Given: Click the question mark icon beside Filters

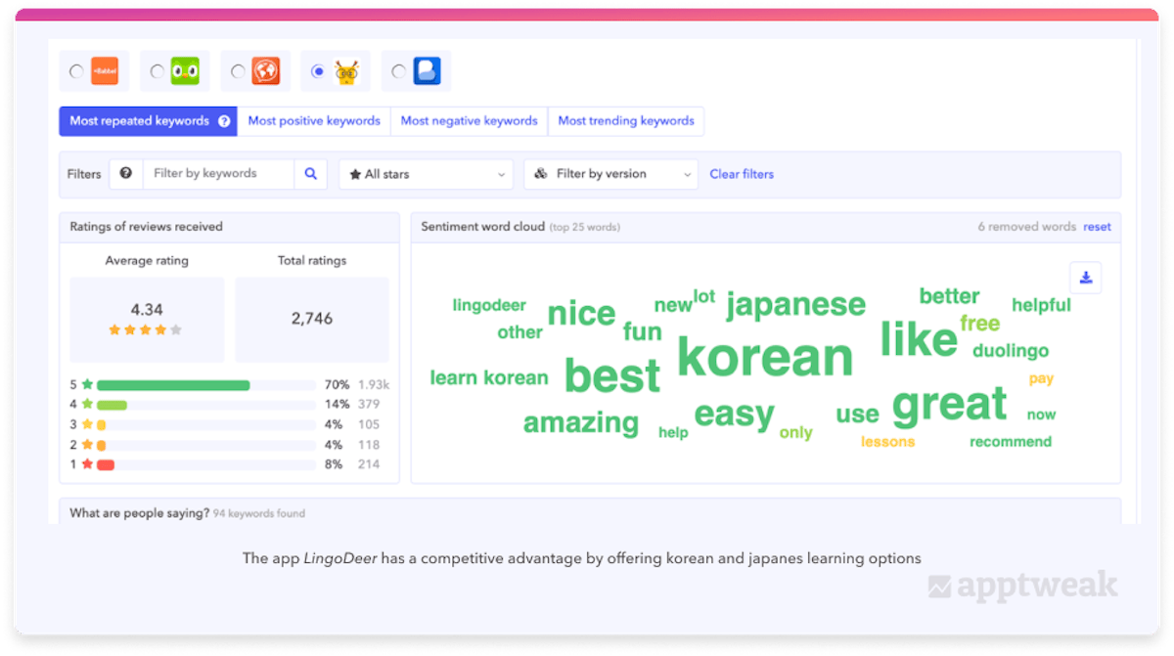Looking at the screenshot, I should click(x=125, y=174).
